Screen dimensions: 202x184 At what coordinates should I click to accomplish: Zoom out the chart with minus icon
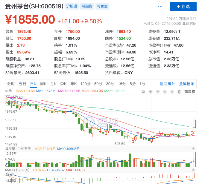pyautogui.click(x=157, y=92)
